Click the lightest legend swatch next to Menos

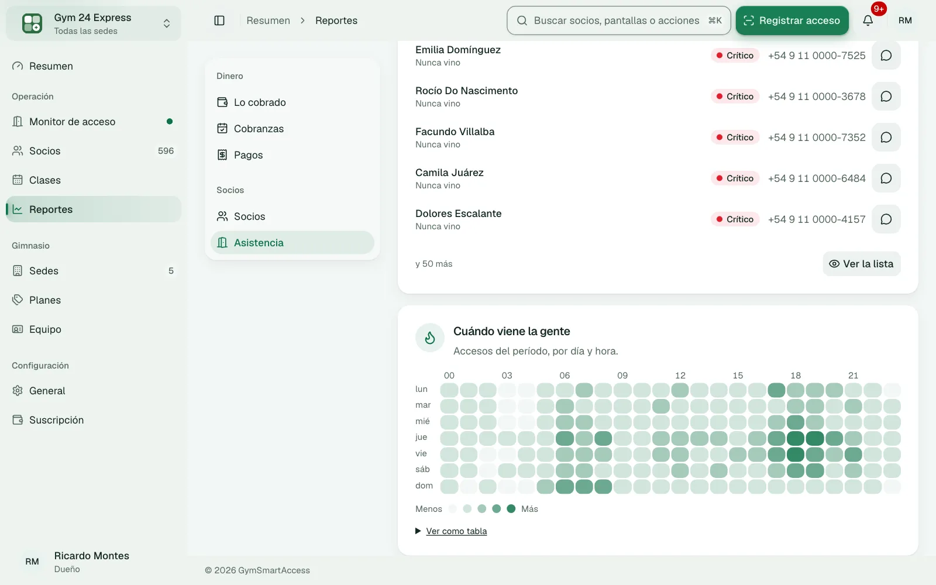pyautogui.click(x=453, y=509)
